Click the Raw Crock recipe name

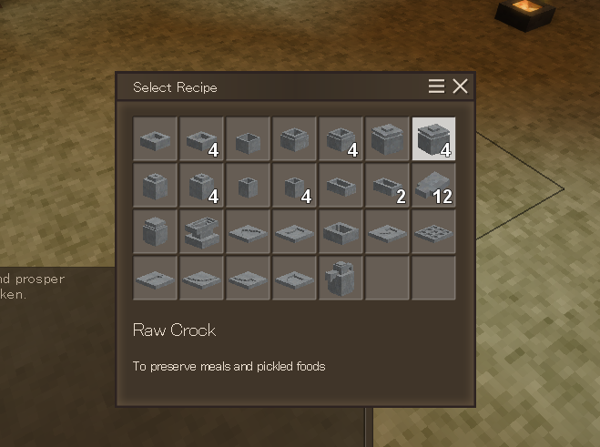174,330
